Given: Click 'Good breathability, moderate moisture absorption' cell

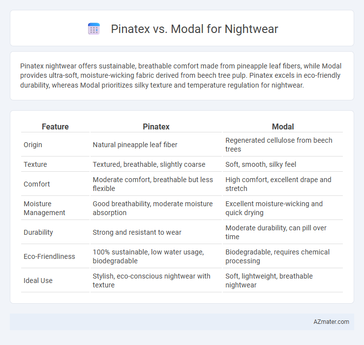Looking at the screenshot, I should click(156, 208).
